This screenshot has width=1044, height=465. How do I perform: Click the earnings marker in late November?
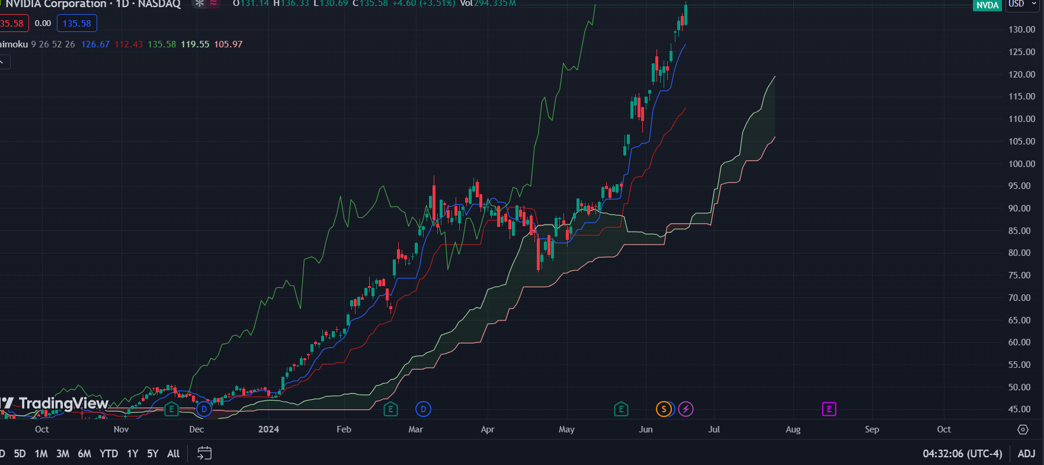[171, 409]
